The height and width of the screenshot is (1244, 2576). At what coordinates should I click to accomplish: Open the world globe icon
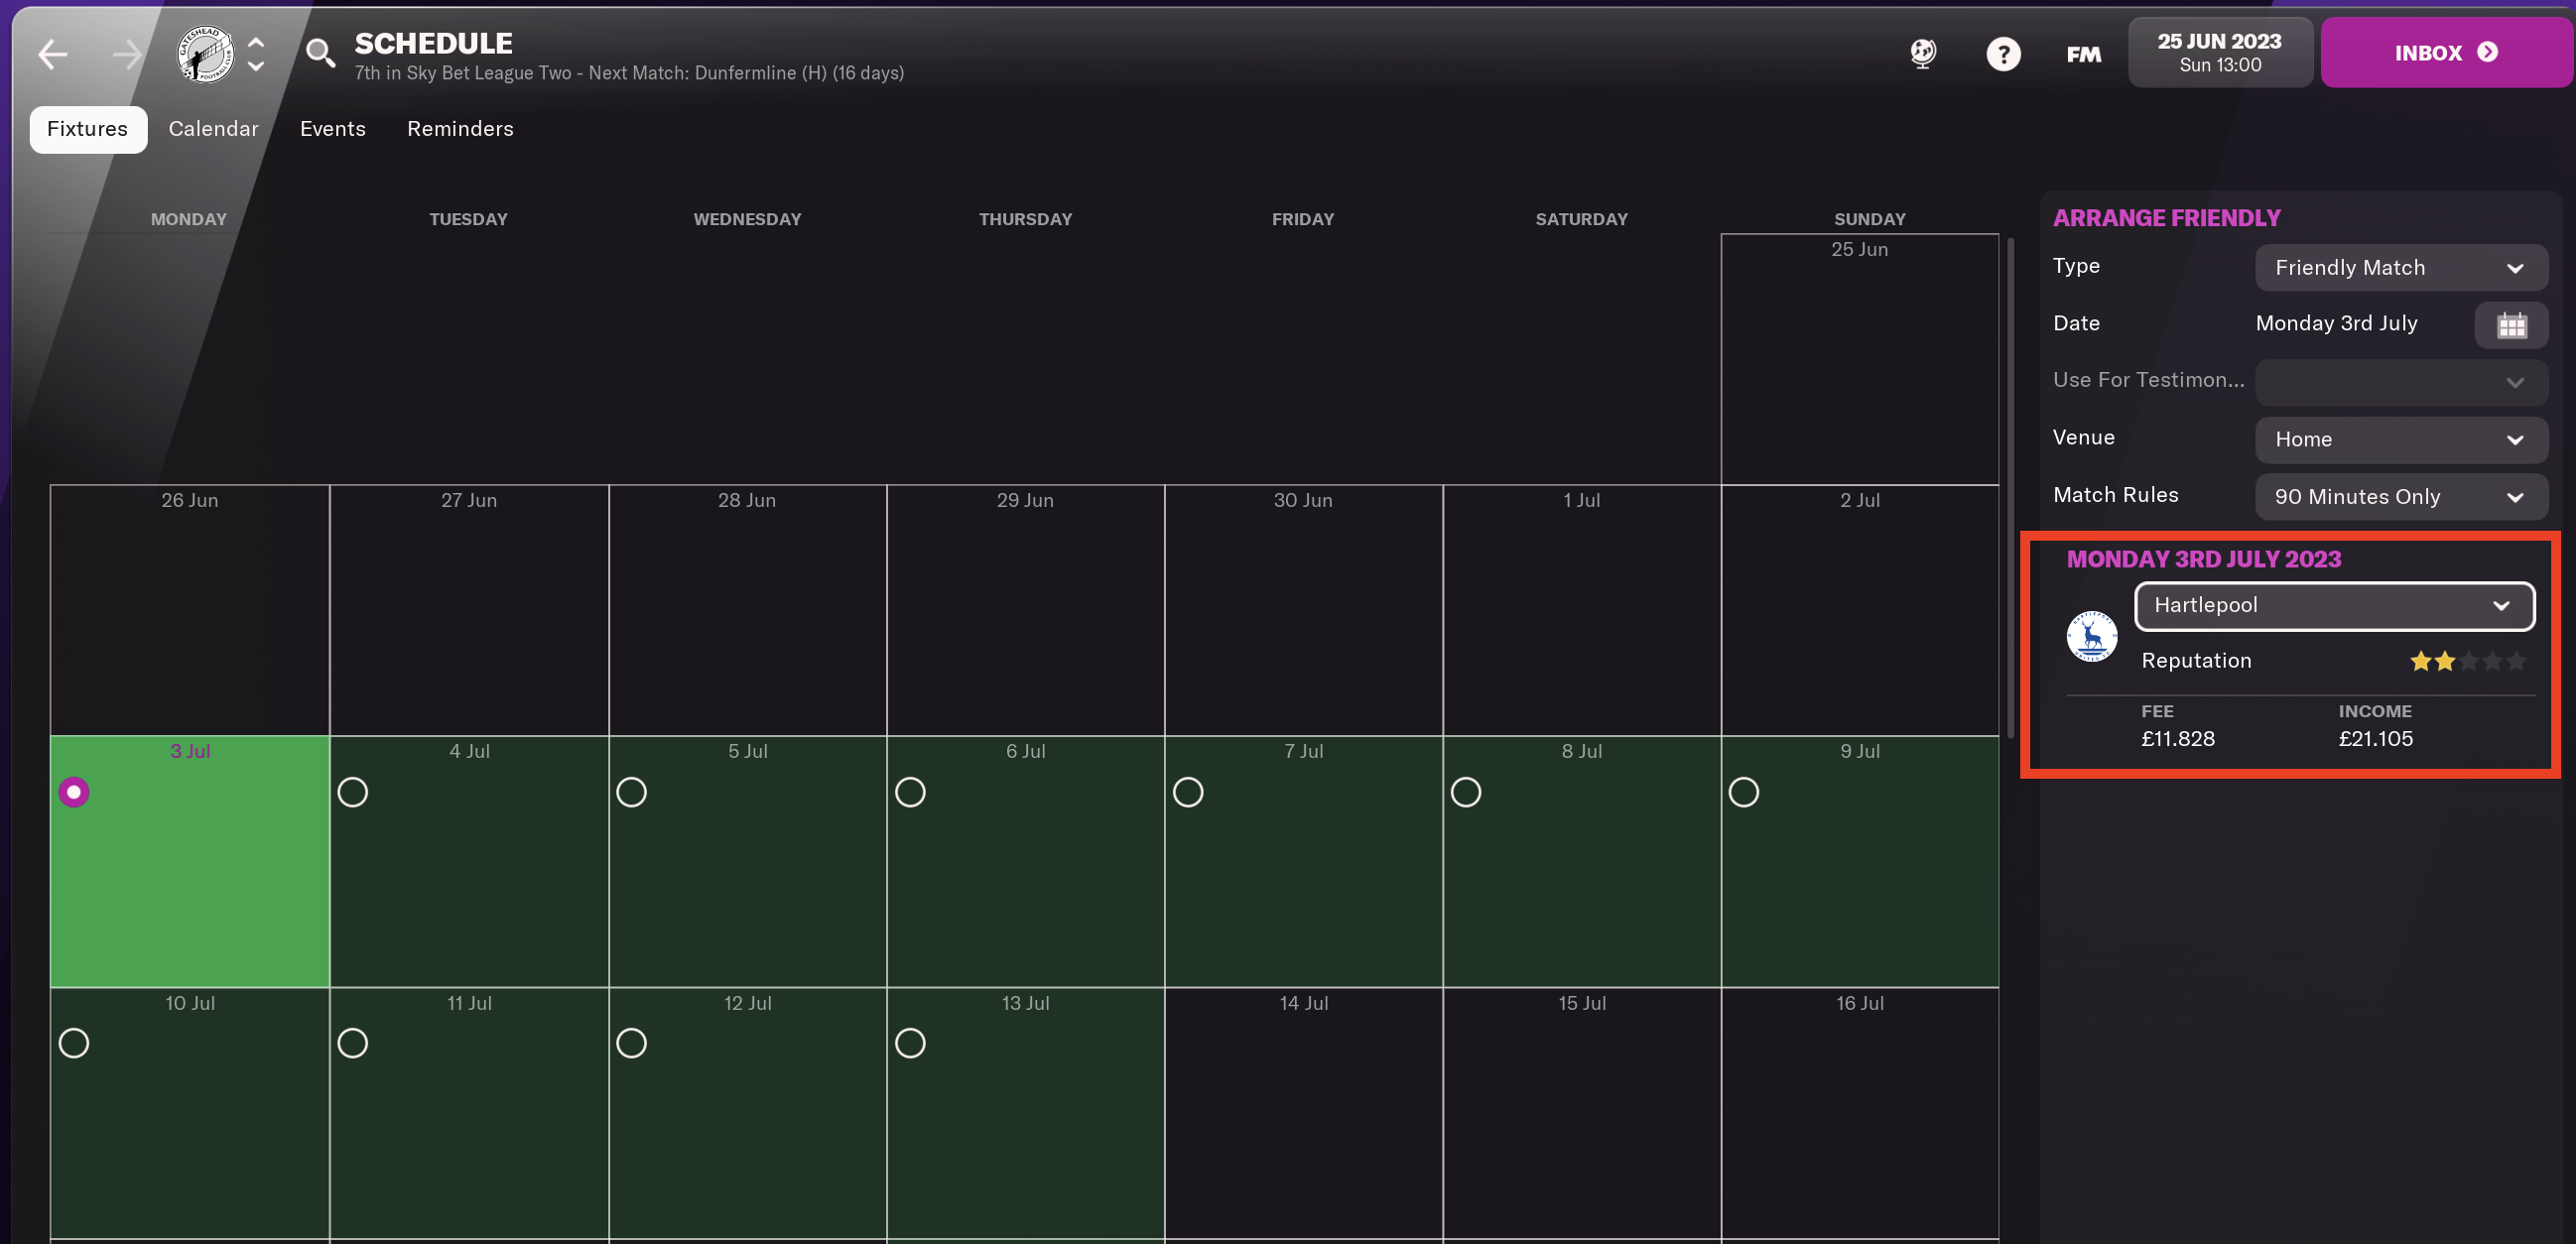click(1922, 53)
